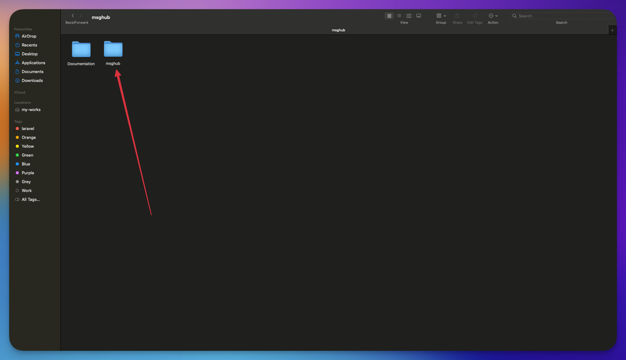Click the Documentation folder name label
Viewport: 626px width, 360px height.
pyautogui.click(x=81, y=64)
